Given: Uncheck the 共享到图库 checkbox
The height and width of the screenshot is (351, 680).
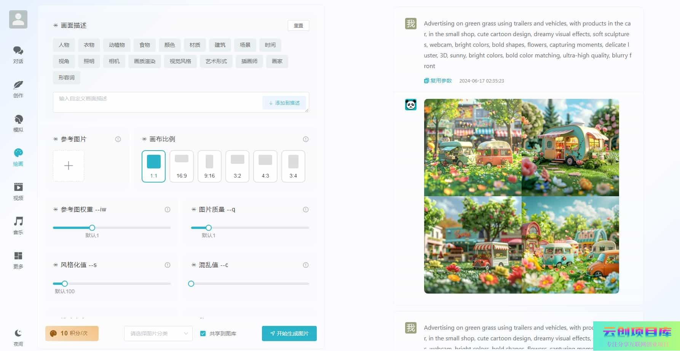Looking at the screenshot, I should coord(203,334).
